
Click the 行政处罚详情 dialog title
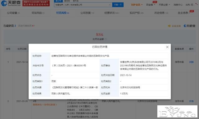(99, 47)
